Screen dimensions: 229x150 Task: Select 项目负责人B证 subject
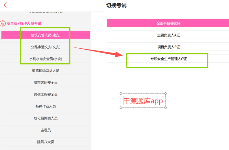(168, 47)
